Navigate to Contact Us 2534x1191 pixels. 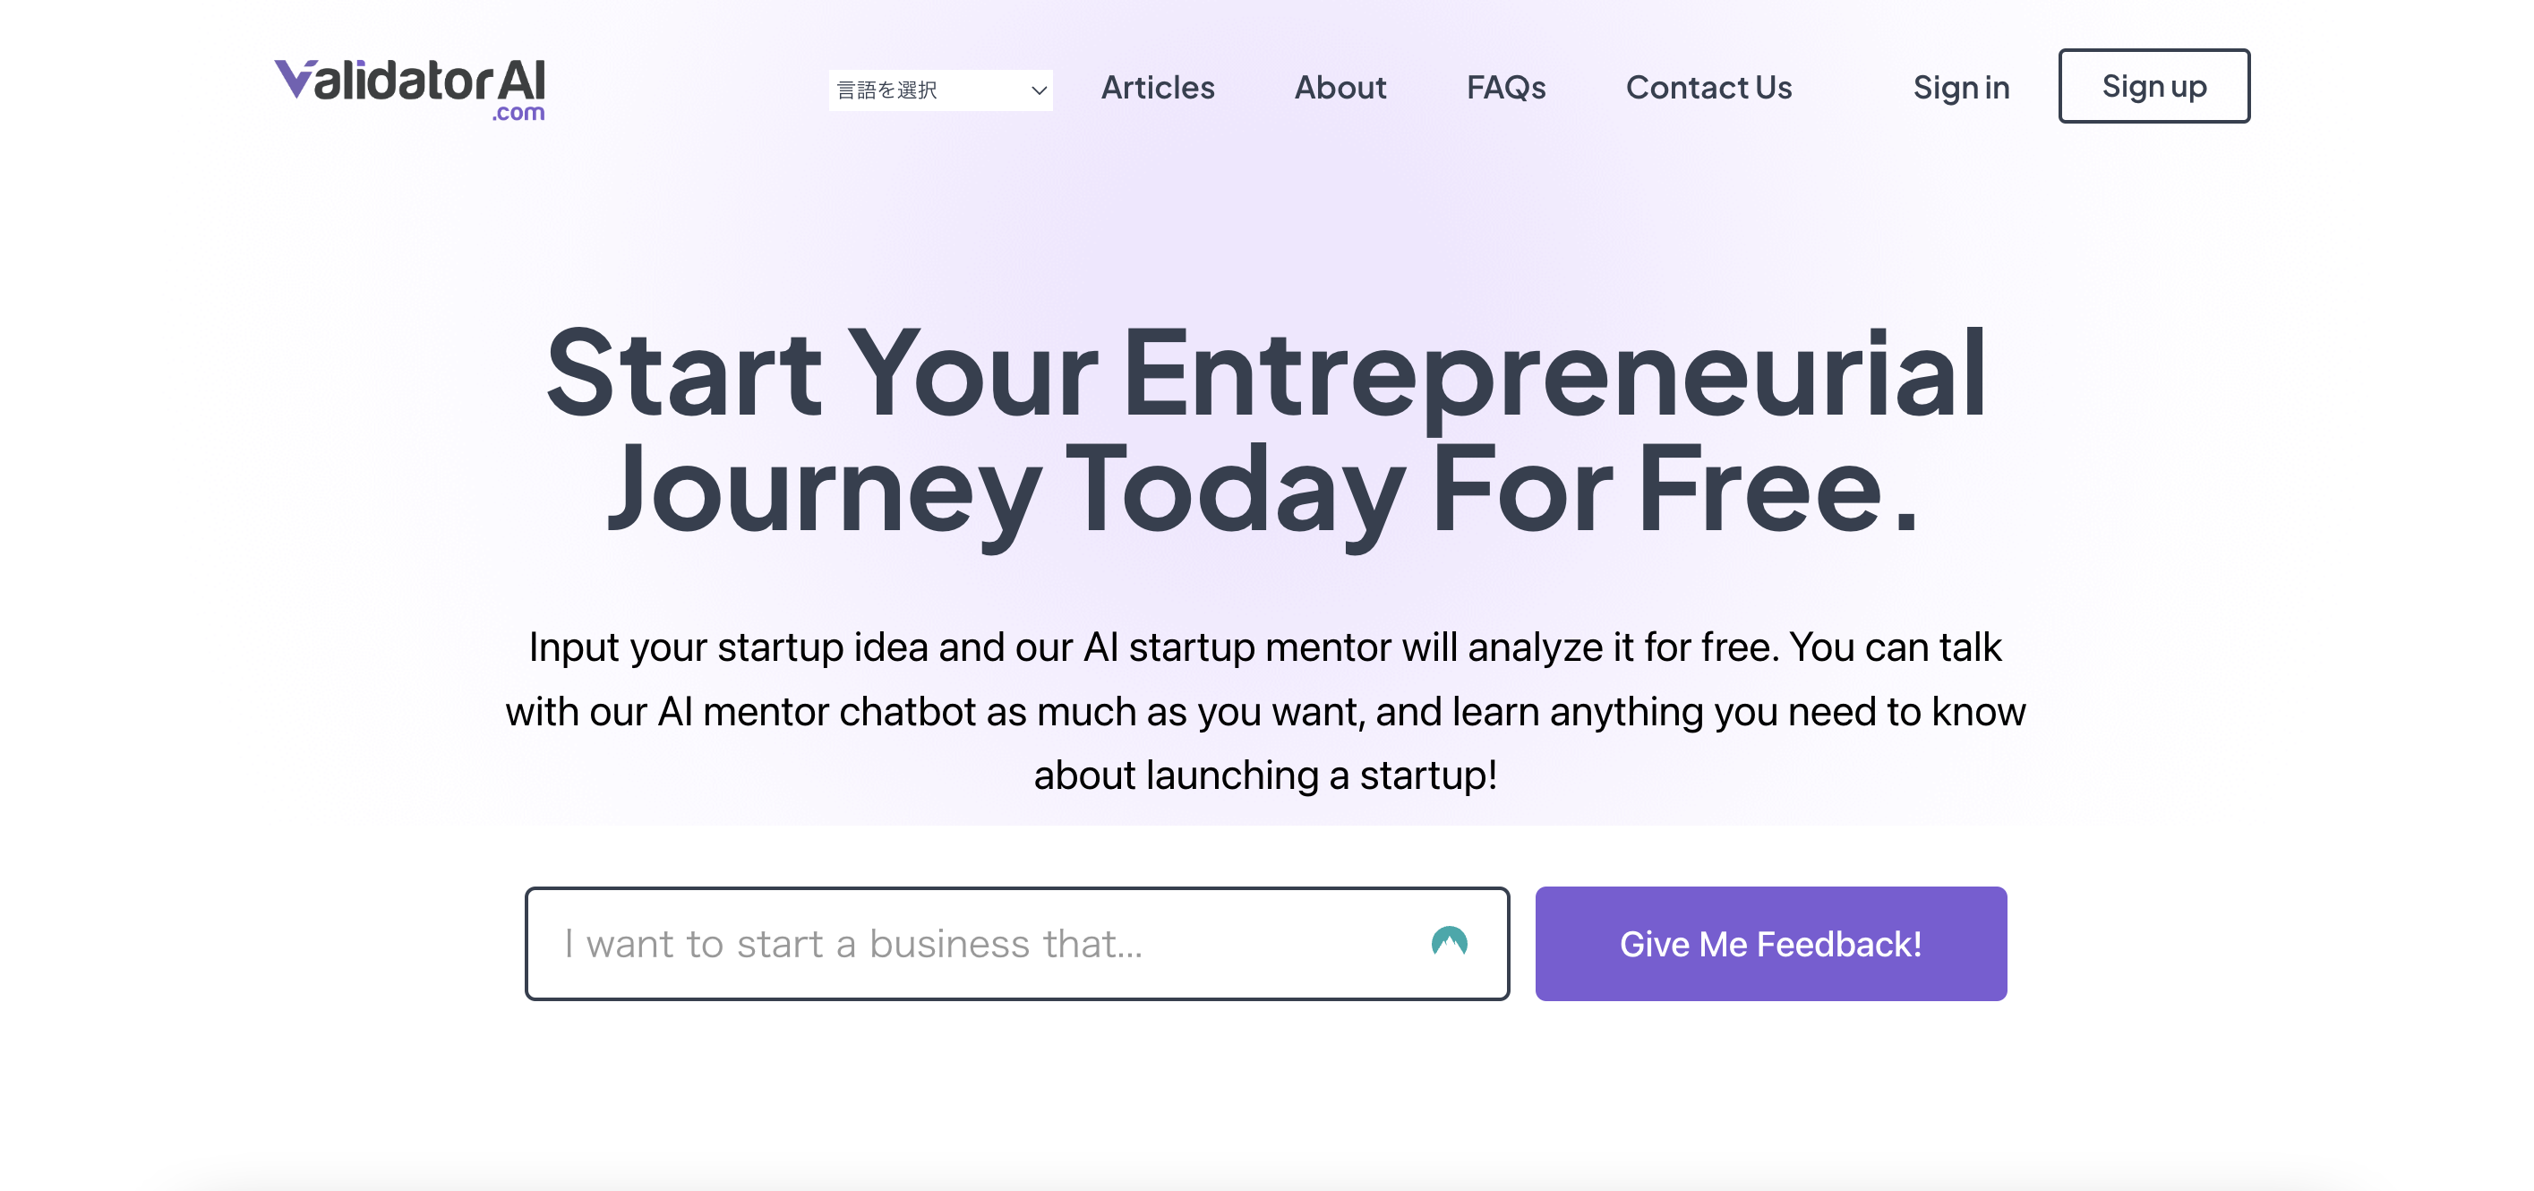(x=1708, y=88)
